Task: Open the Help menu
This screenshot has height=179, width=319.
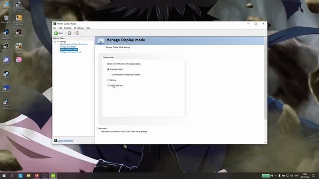Action: [88, 28]
